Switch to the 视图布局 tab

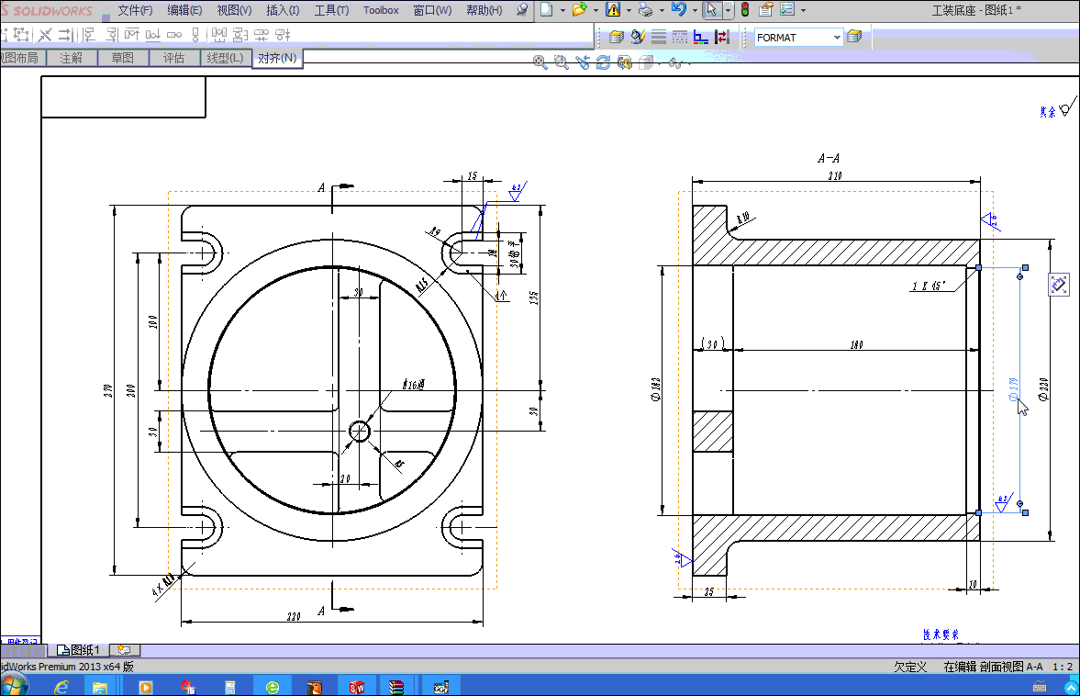tap(21, 58)
